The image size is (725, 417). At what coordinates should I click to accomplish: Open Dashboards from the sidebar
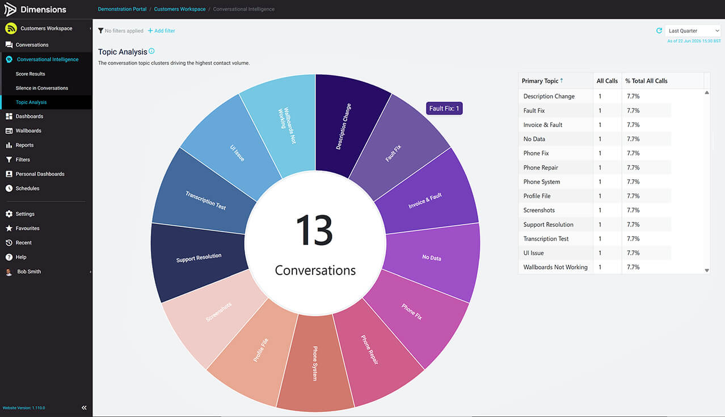point(29,116)
